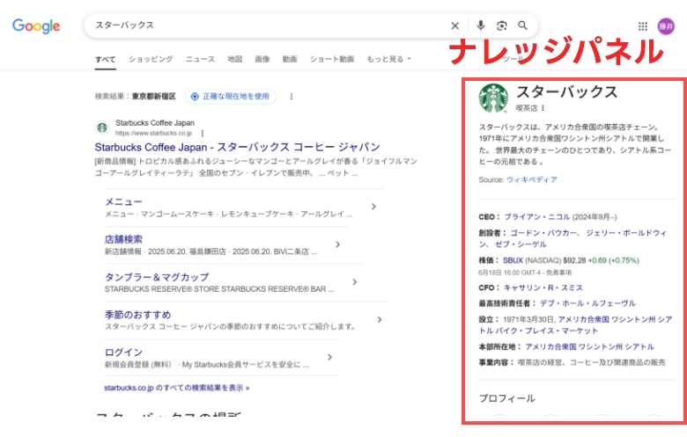Start voice search with microphone icon
Screen dimensions: 687x437
pyautogui.click(x=481, y=25)
